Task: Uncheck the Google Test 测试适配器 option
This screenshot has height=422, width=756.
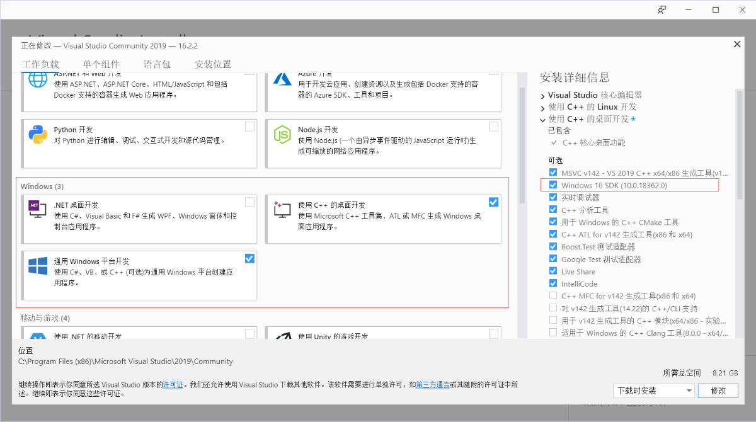Action: click(x=553, y=259)
